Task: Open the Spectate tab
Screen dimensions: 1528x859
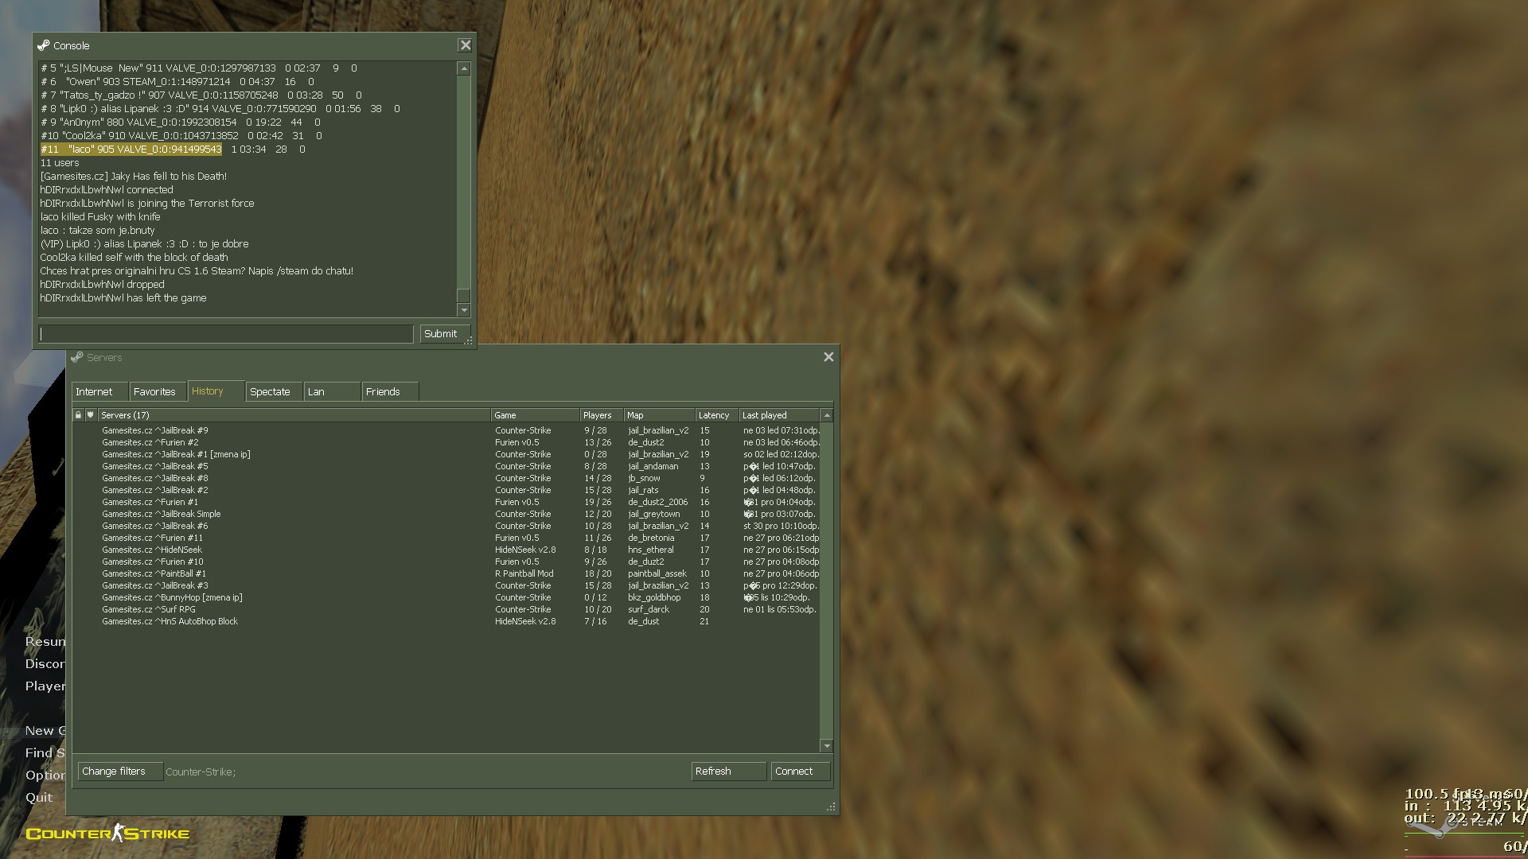Action: point(274,392)
